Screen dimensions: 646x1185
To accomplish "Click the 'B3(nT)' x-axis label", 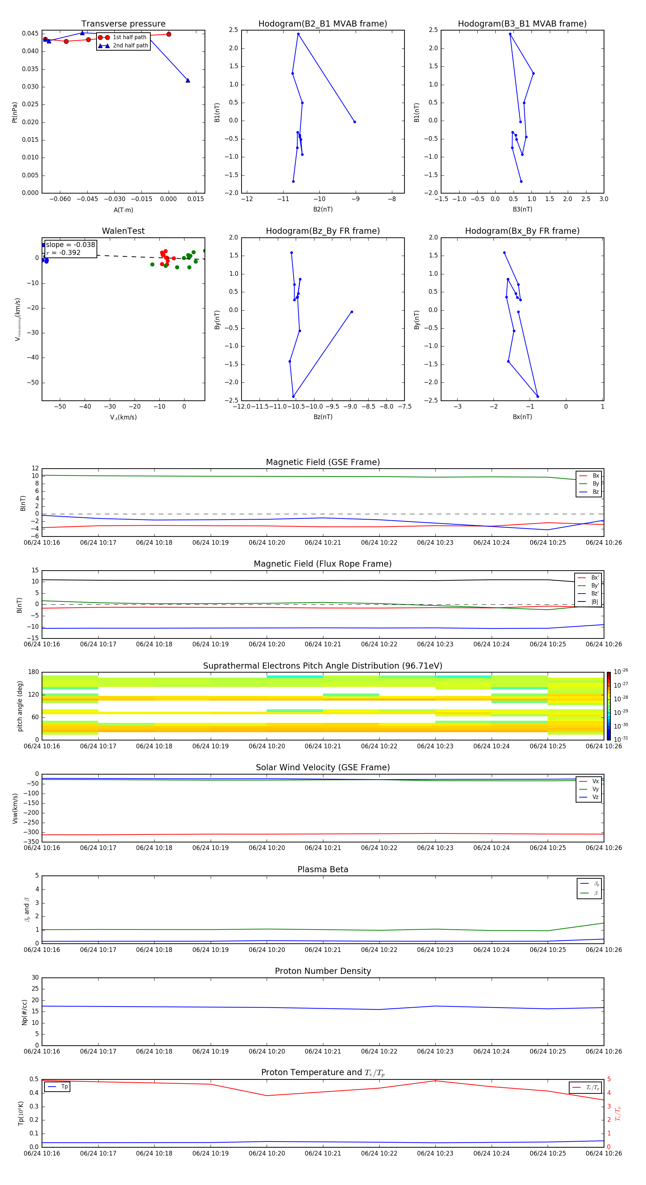I will tap(522, 209).
